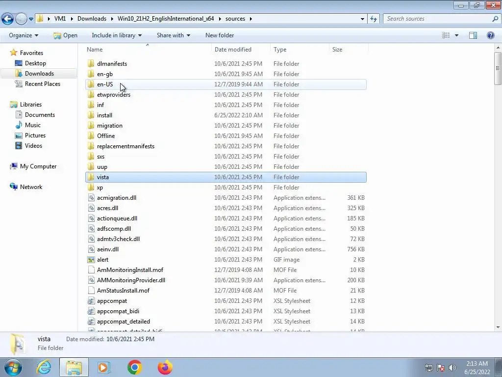Select the etwproviders folder icon
Image resolution: width=502 pixels, height=377 pixels.
tap(91, 95)
